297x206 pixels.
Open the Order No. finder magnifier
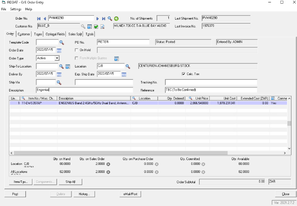click(110, 18)
